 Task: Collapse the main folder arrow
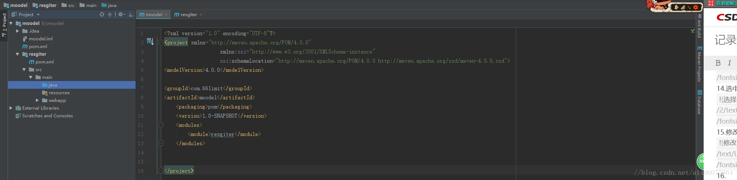pos(31,77)
